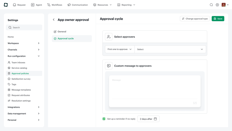Open Satisfaction survey settings

pyautogui.click(x=21, y=79)
